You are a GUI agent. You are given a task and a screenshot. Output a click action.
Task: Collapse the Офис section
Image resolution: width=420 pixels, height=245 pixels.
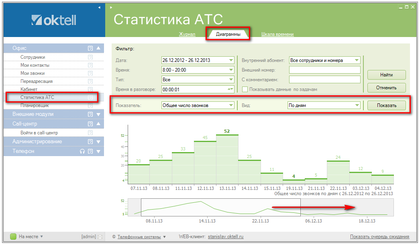click(x=98, y=48)
